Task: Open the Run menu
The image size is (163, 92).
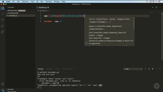Action: pos(42,2)
